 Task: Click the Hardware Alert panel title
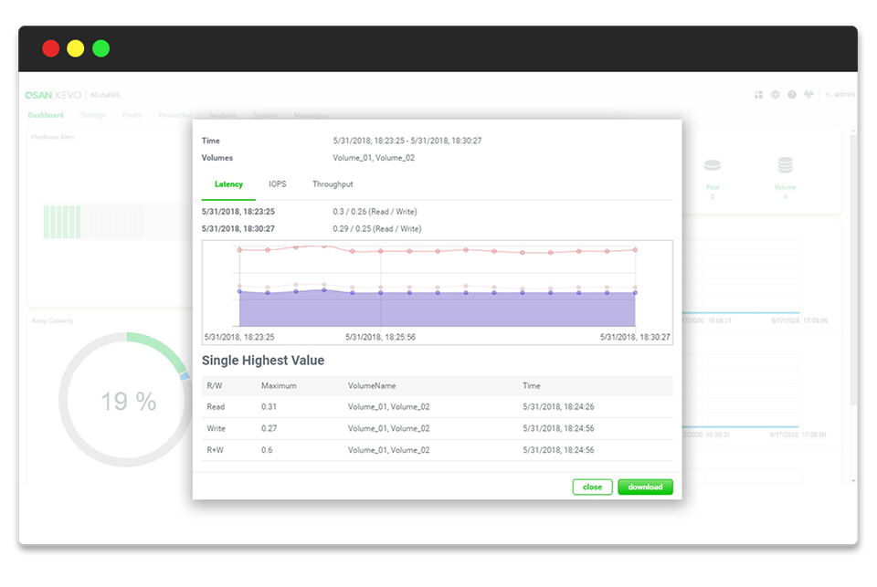click(53, 137)
